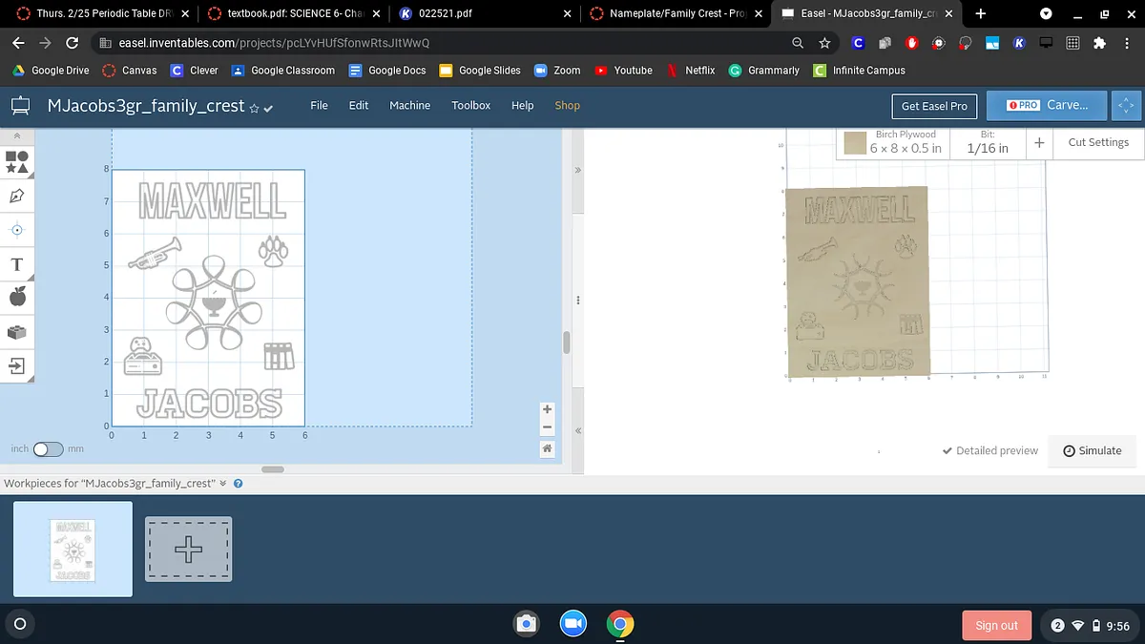This screenshot has height=644, width=1145.
Task: Click the Get Easel Pro button
Action: pos(934,106)
